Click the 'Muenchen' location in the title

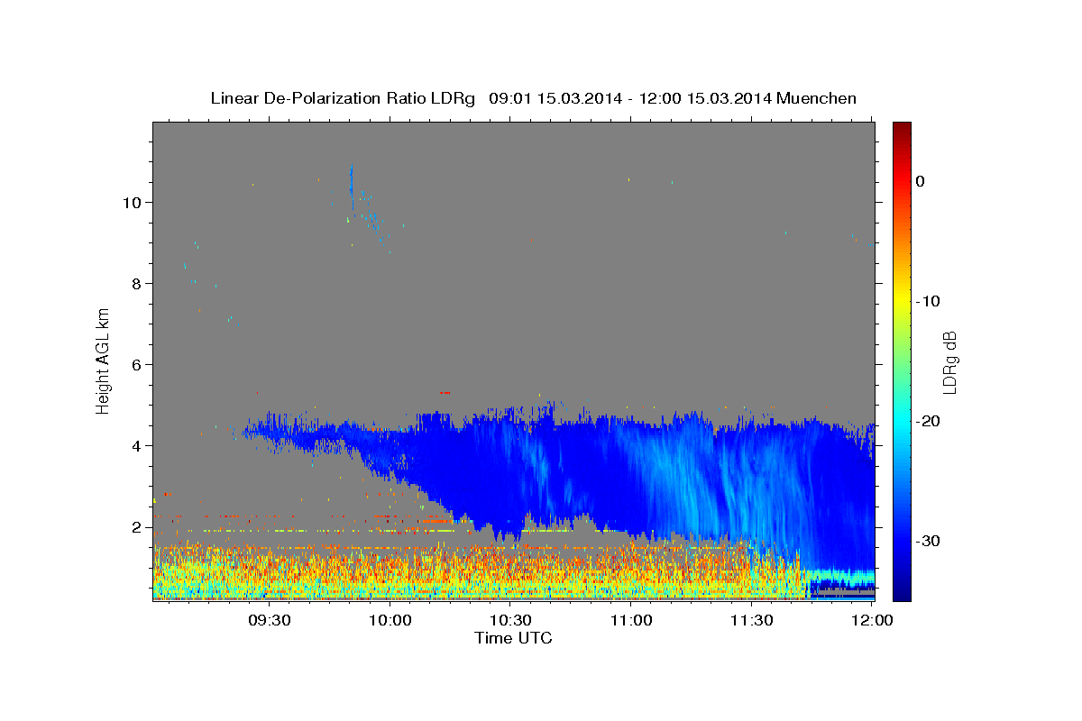[x=817, y=98]
